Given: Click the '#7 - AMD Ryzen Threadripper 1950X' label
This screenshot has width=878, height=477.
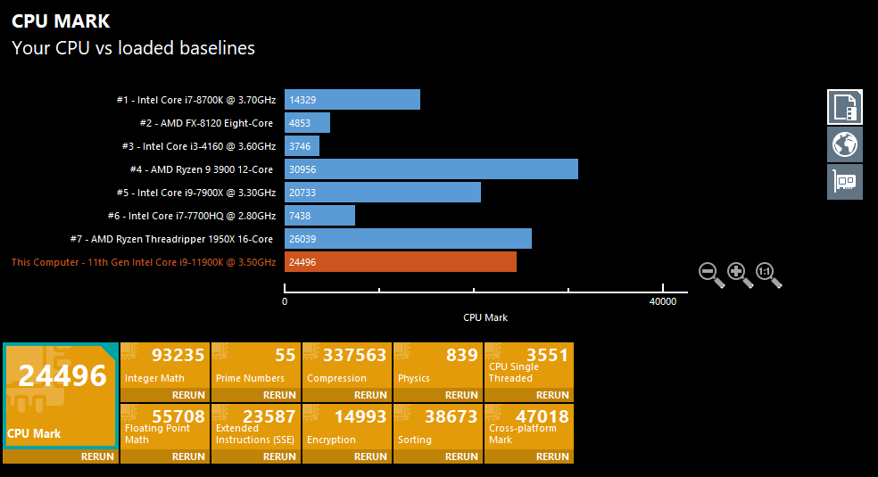Looking at the screenshot, I should (x=171, y=239).
